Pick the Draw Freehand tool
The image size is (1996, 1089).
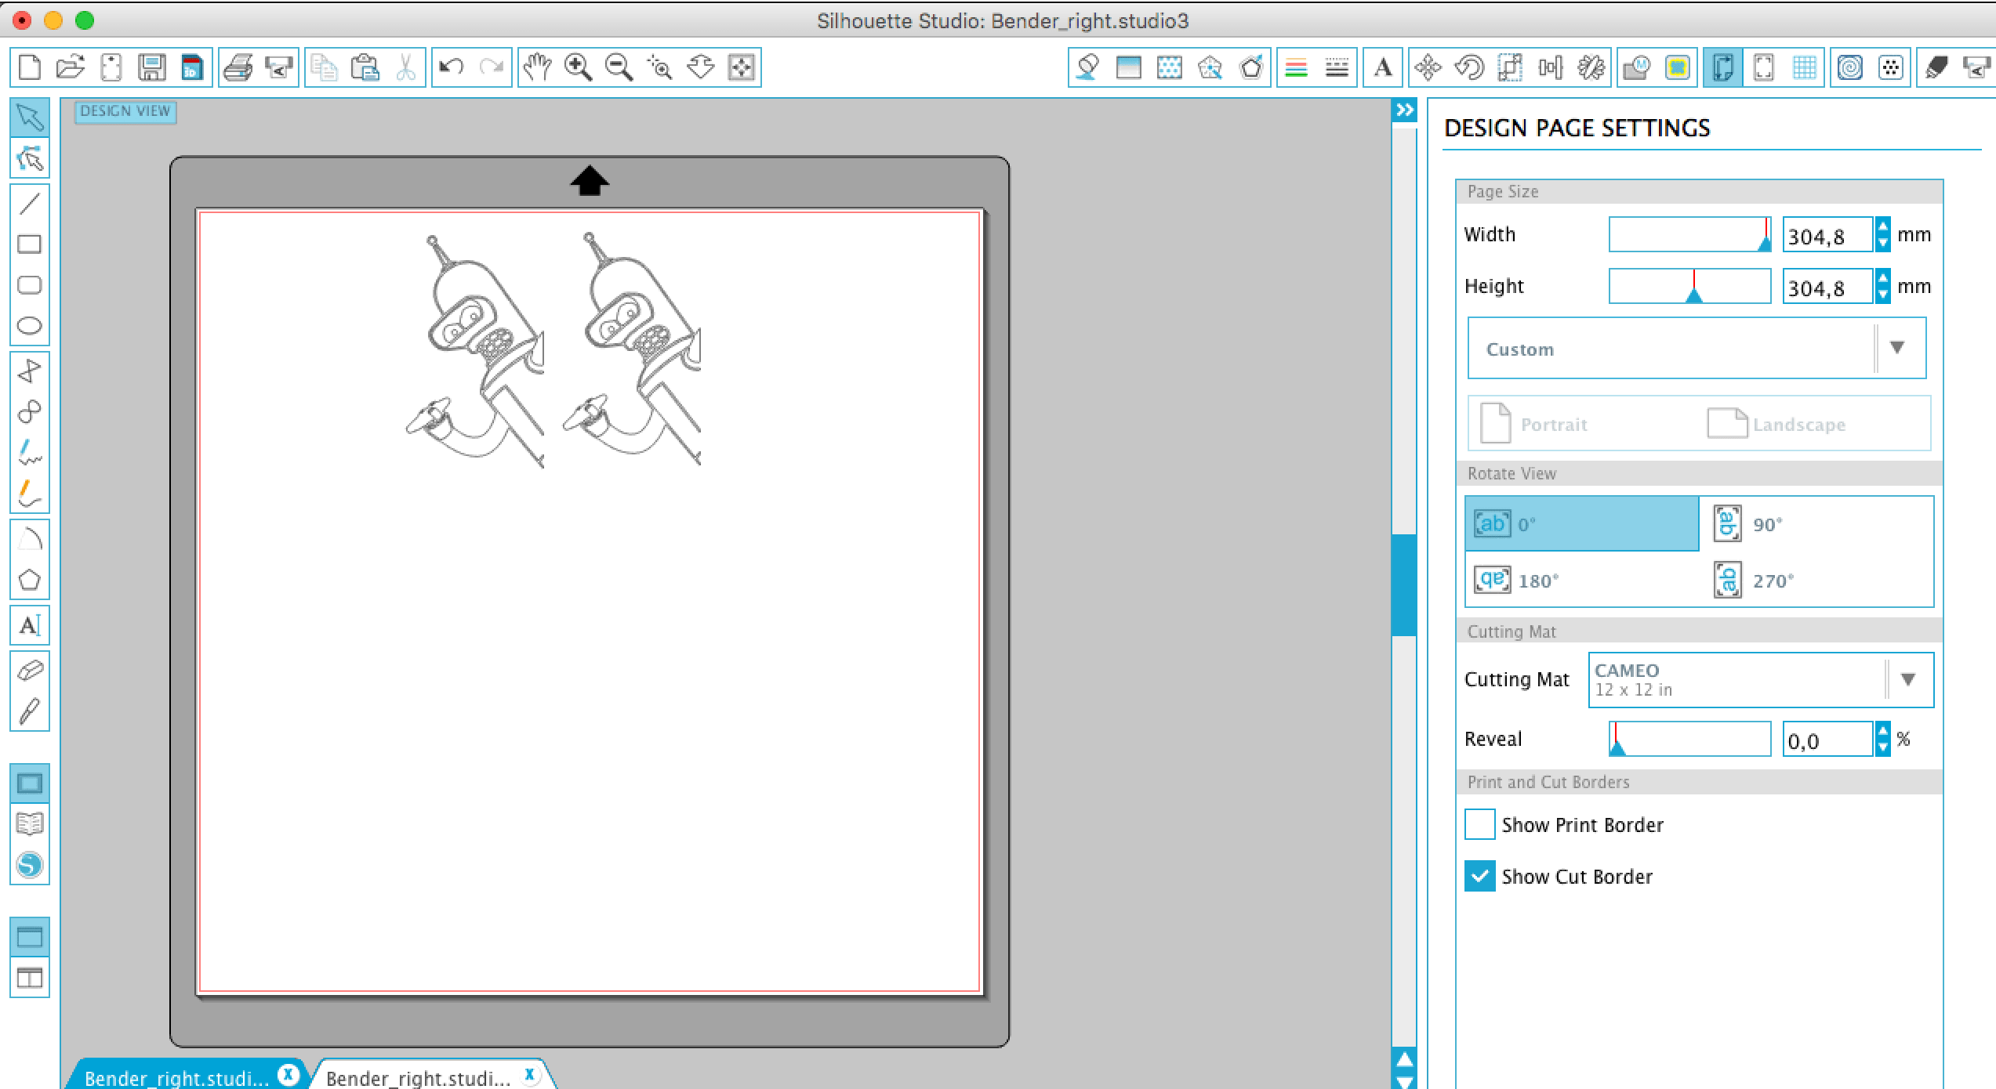click(x=30, y=453)
